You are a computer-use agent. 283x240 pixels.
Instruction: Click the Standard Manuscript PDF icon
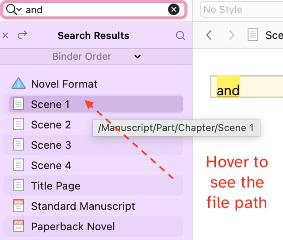19,205
